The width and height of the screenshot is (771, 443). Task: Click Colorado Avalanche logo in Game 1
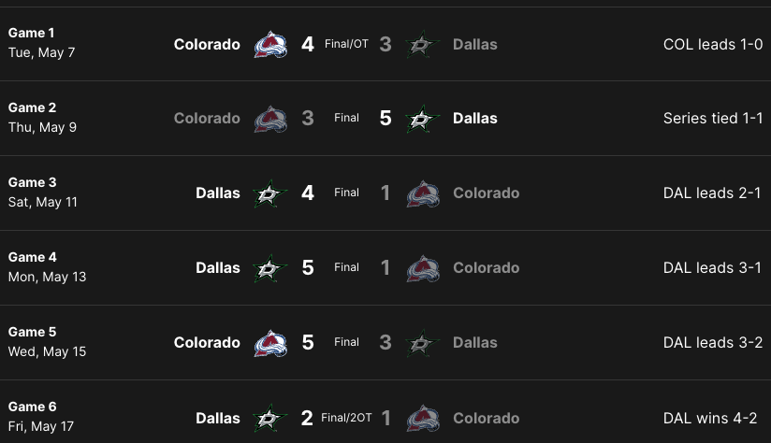point(270,45)
